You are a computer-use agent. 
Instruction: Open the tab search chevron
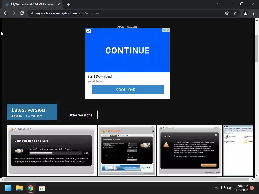[218, 4]
